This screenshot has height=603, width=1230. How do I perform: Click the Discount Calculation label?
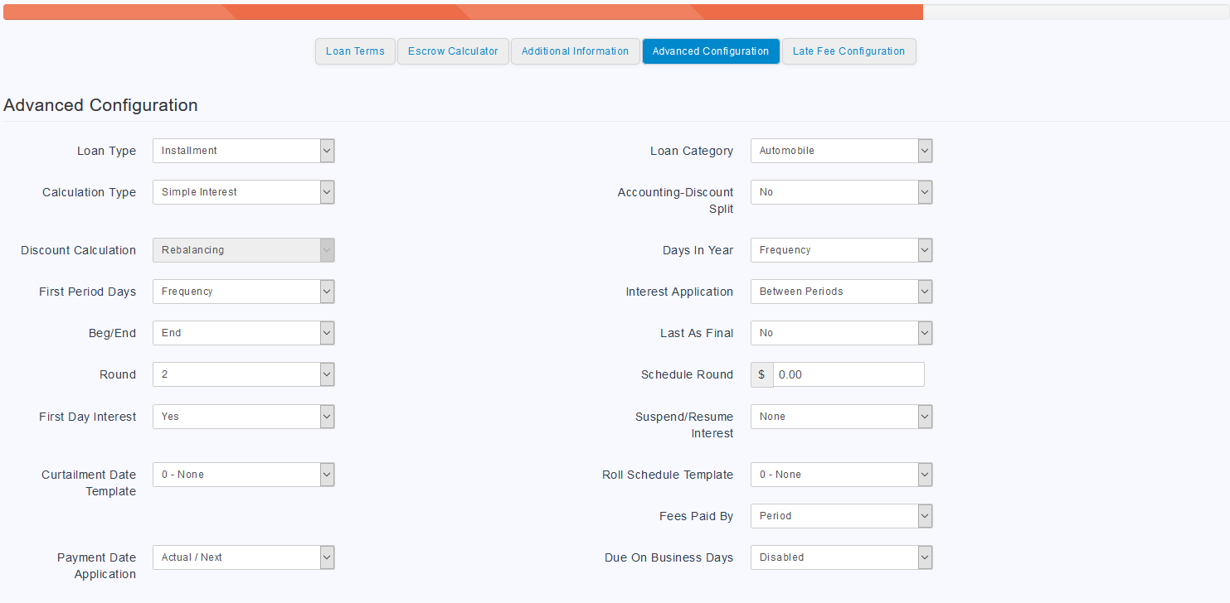pos(78,250)
